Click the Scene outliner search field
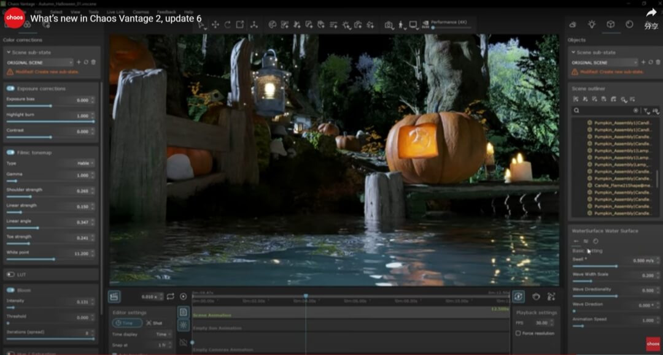 pos(605,110)
